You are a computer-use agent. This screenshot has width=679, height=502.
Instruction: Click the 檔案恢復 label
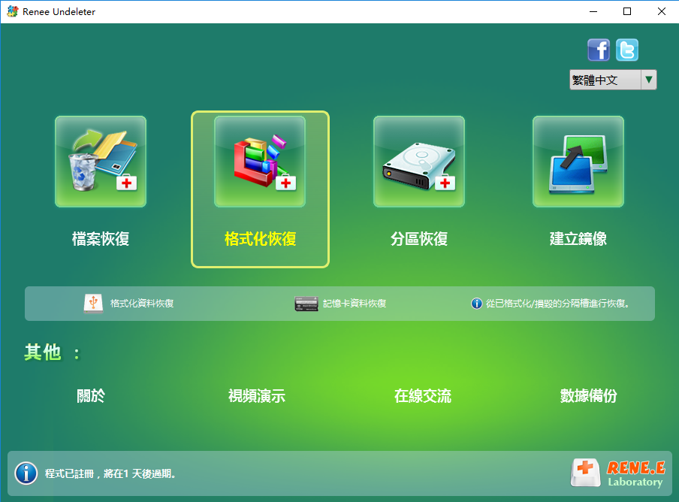coord(101,239)
